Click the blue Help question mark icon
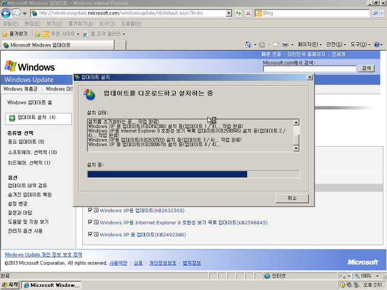Image resolution: width=387 pixels, height=290 pixels. [x=377, y=45]
